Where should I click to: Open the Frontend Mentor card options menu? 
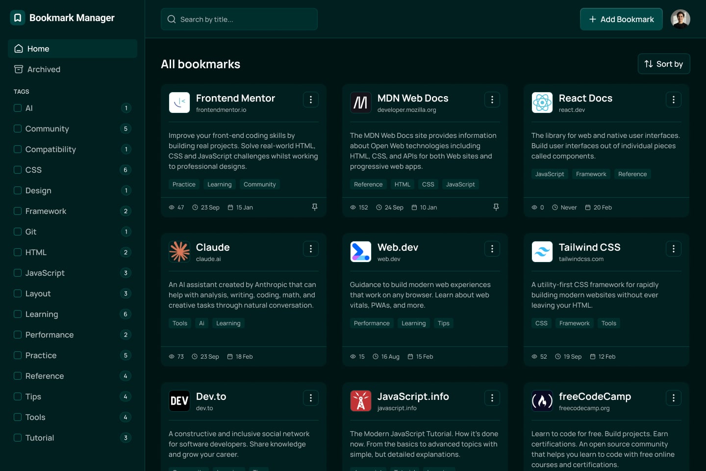pyautogui.click(x=311, y=100)
